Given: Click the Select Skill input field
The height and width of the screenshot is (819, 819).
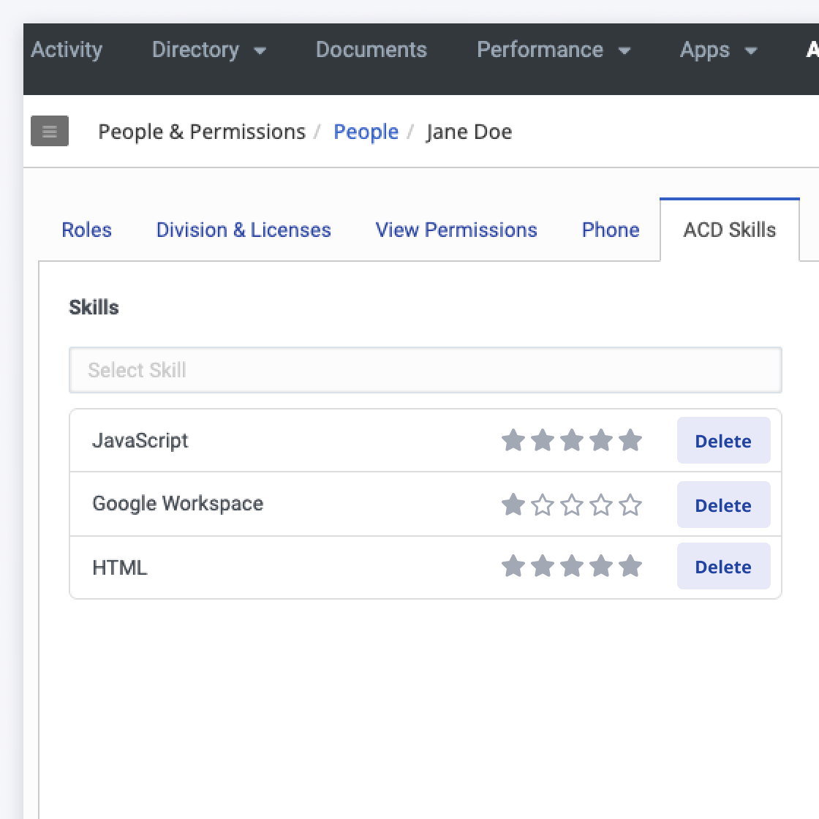Looking at the screenshot, I should click(425, 370).
